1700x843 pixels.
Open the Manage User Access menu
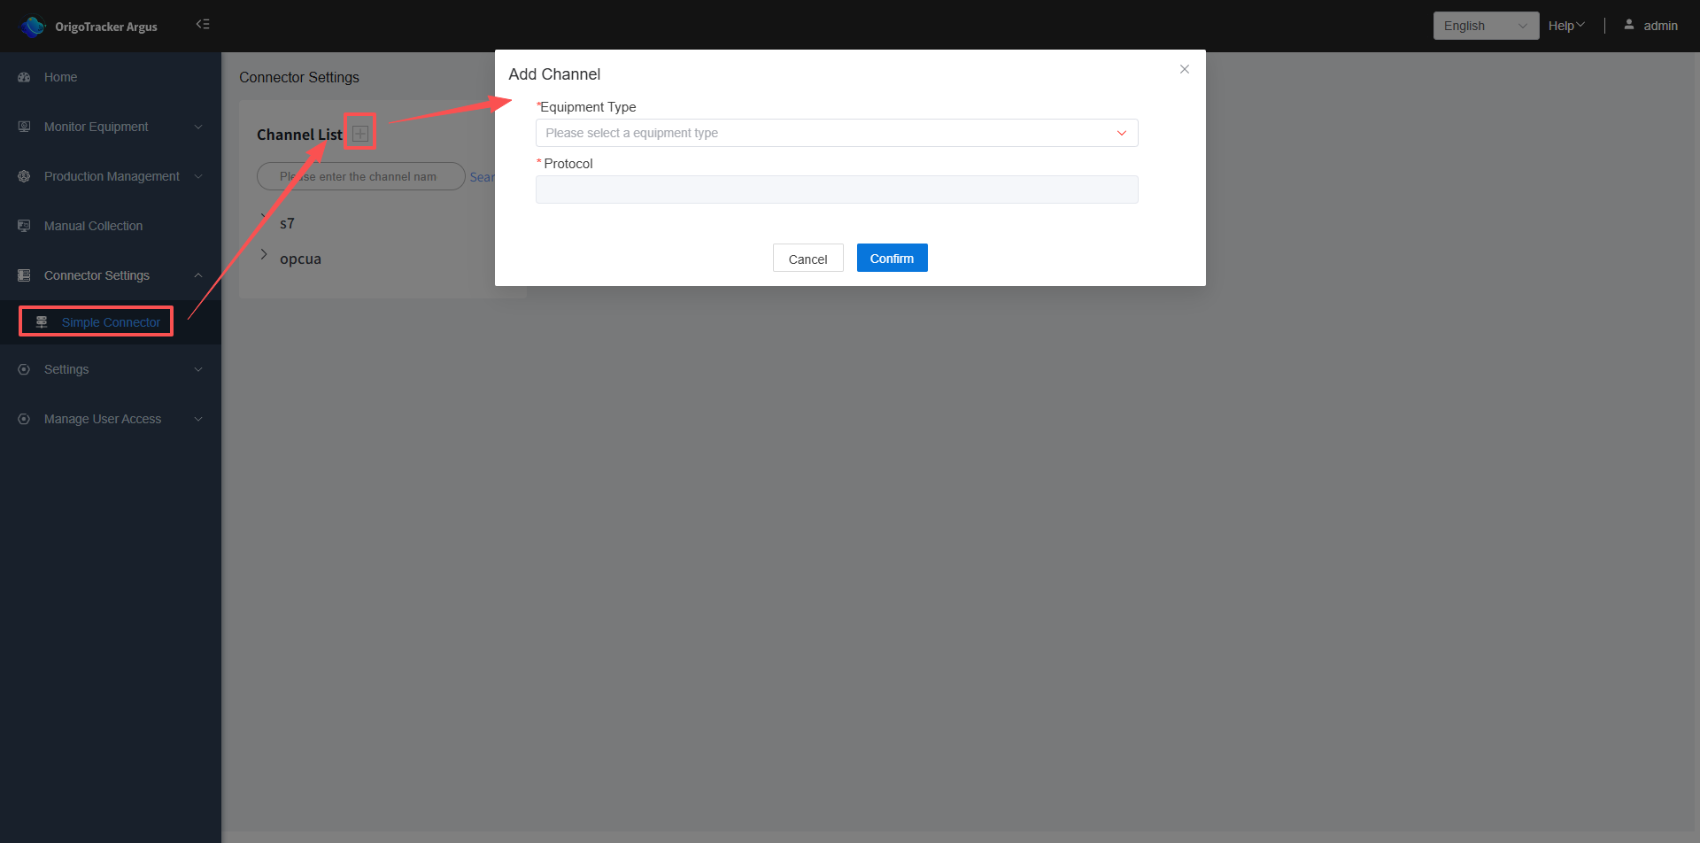111,419
